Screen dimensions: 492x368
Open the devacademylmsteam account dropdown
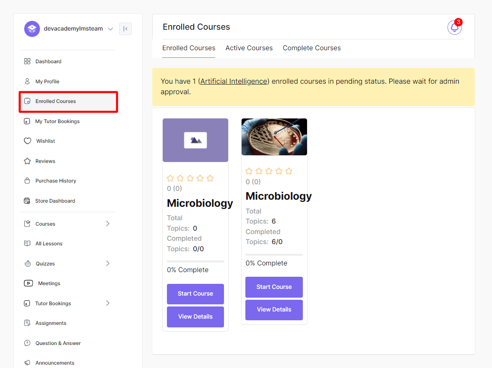110,28
